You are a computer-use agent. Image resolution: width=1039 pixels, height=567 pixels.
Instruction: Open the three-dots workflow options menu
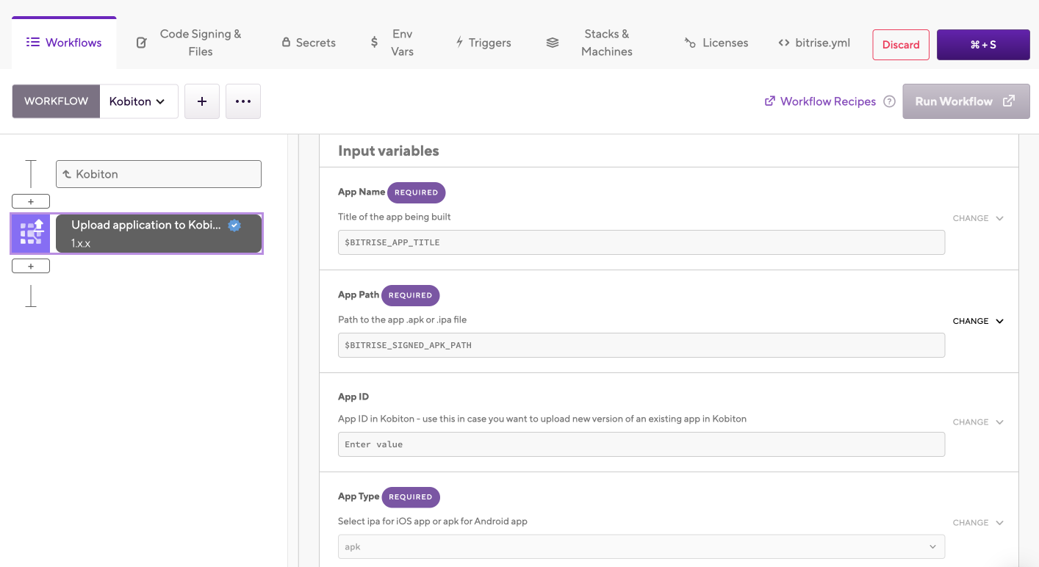[x=243, y=101]
